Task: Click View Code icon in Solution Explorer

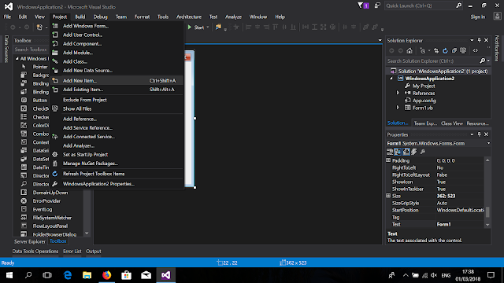Action: point(476,50)
